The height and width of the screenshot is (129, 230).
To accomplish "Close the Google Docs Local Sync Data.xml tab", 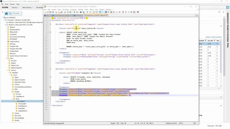I will tap(107, 15).
